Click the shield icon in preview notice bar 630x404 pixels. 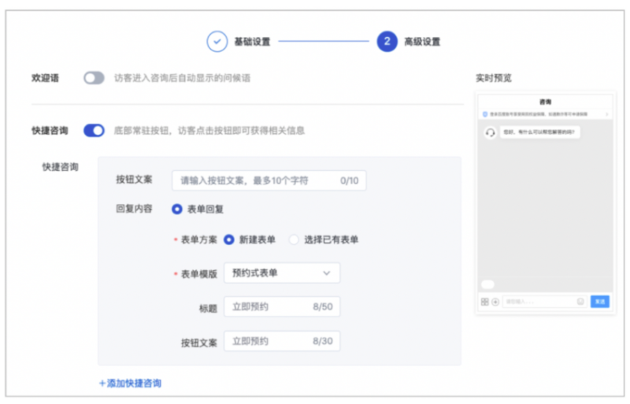click(485, 114)
